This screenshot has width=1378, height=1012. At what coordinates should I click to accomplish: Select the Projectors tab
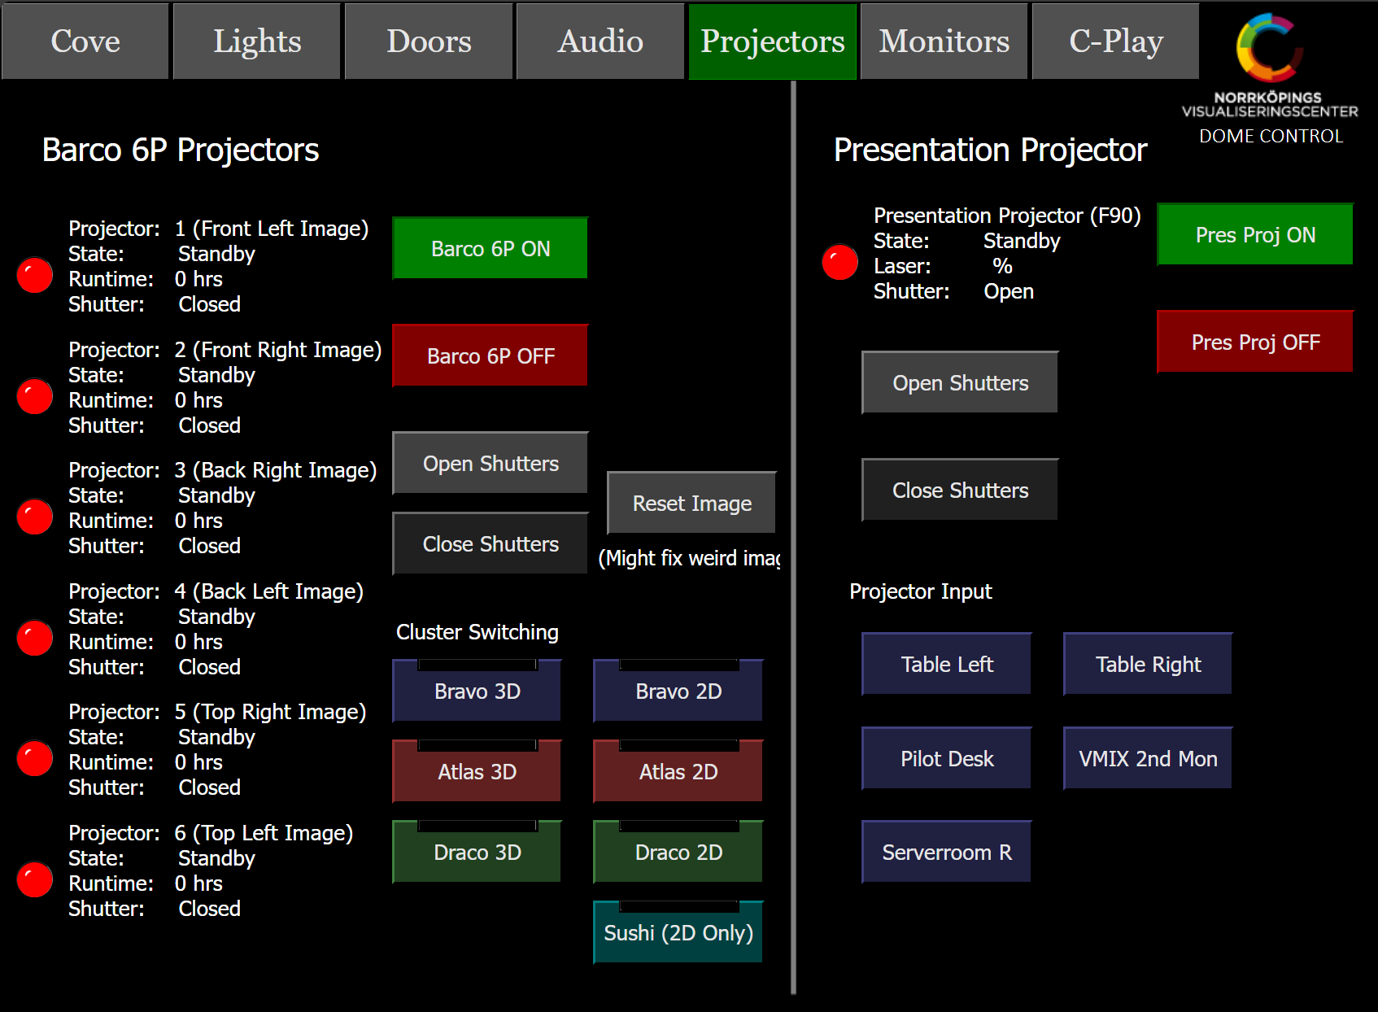[x=772, y=41]
